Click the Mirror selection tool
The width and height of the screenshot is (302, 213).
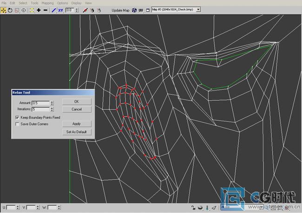click(x=32, y=10)
